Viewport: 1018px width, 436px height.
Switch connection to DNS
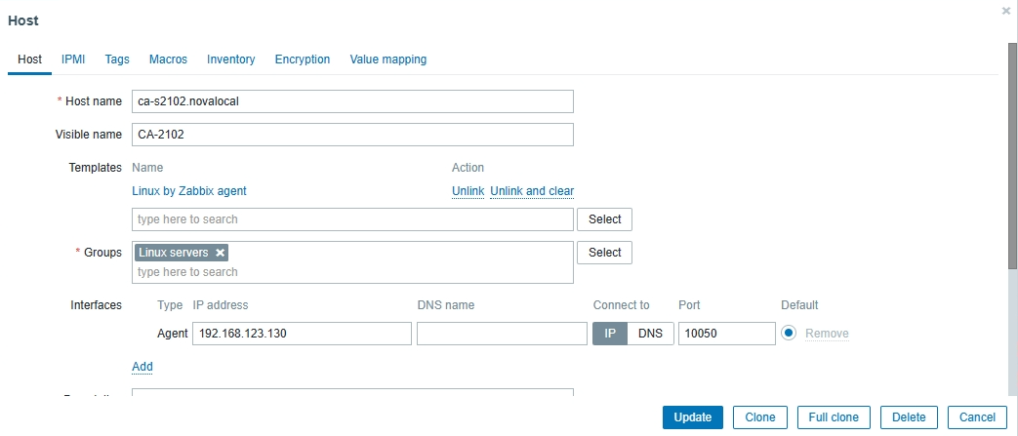(x=650, y=333)
